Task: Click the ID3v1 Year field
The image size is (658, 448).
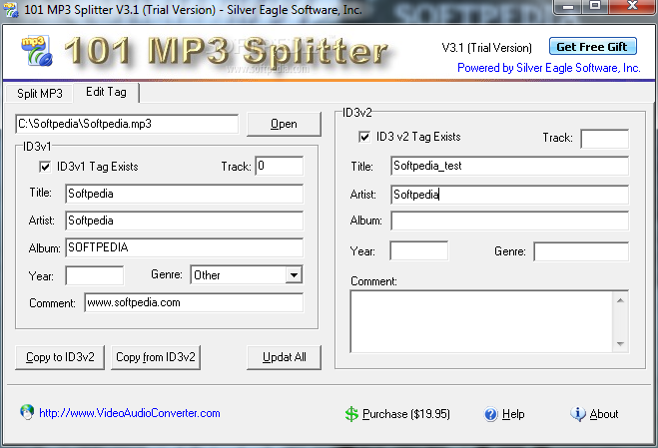Action: click(95, 275)
